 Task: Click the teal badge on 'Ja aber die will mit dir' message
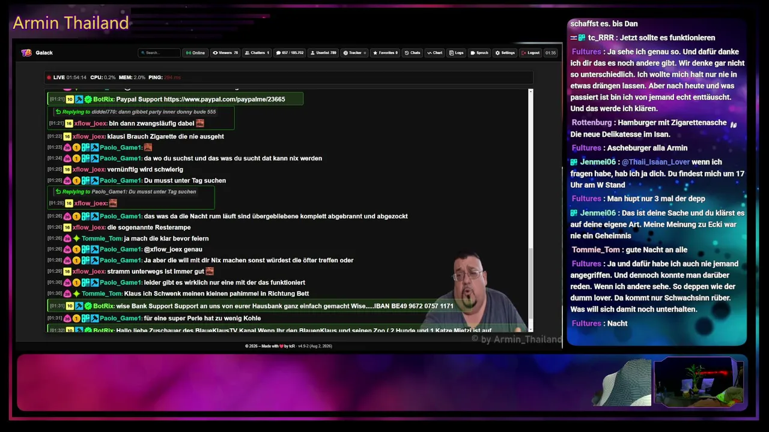coord(85,260)
